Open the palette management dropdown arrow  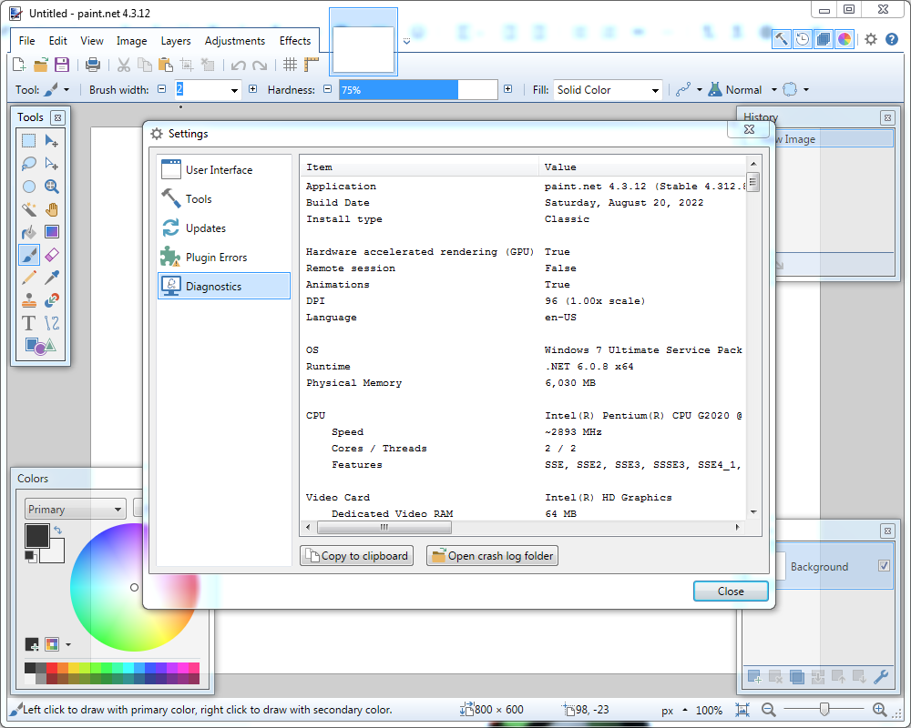click(x=68, y=644)
